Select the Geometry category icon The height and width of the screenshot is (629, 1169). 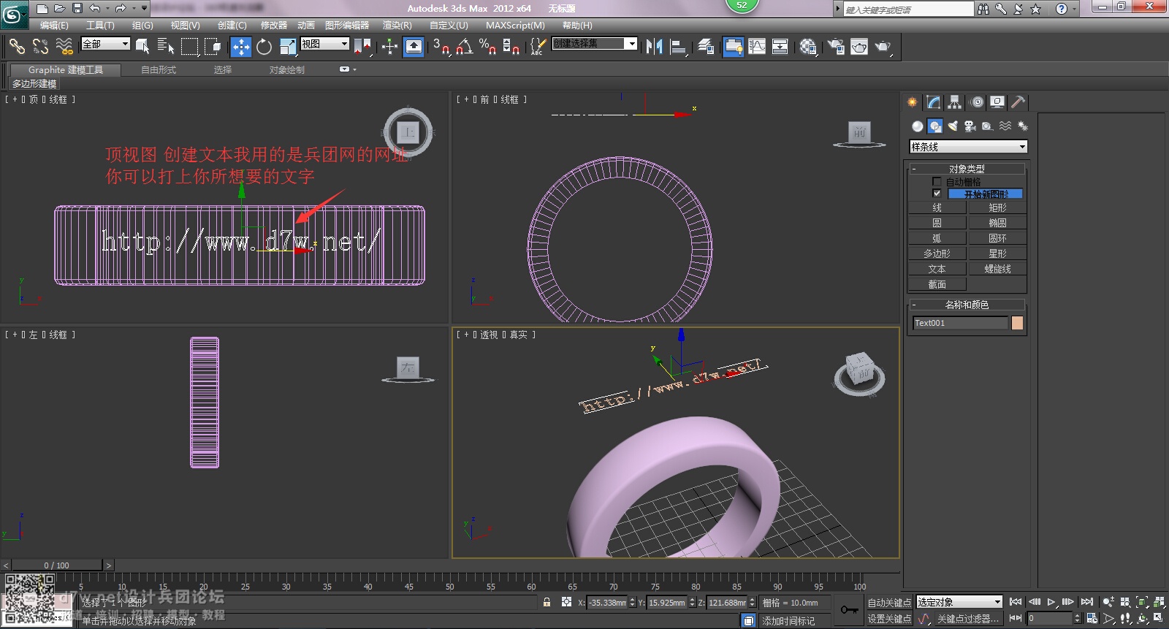coord(918,126)
